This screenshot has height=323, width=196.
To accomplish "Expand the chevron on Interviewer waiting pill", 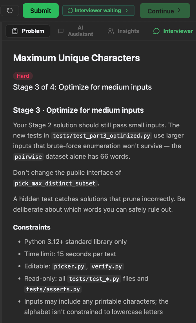I will [127, 11].
